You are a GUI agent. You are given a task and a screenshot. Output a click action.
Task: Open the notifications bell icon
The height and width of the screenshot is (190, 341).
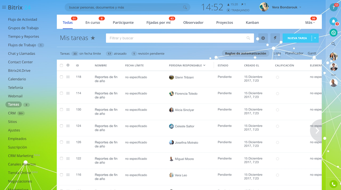coord(333,21)
